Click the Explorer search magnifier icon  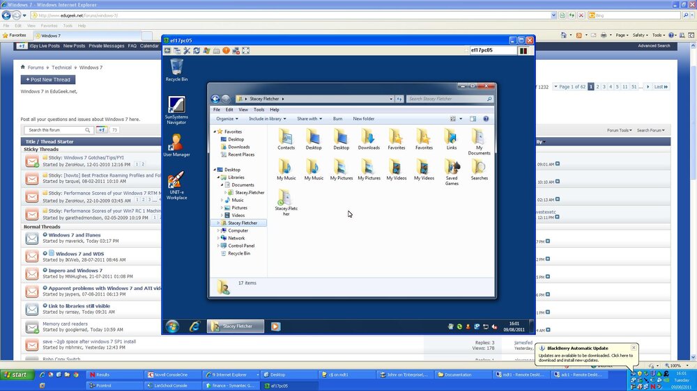[x=489, y=99]
